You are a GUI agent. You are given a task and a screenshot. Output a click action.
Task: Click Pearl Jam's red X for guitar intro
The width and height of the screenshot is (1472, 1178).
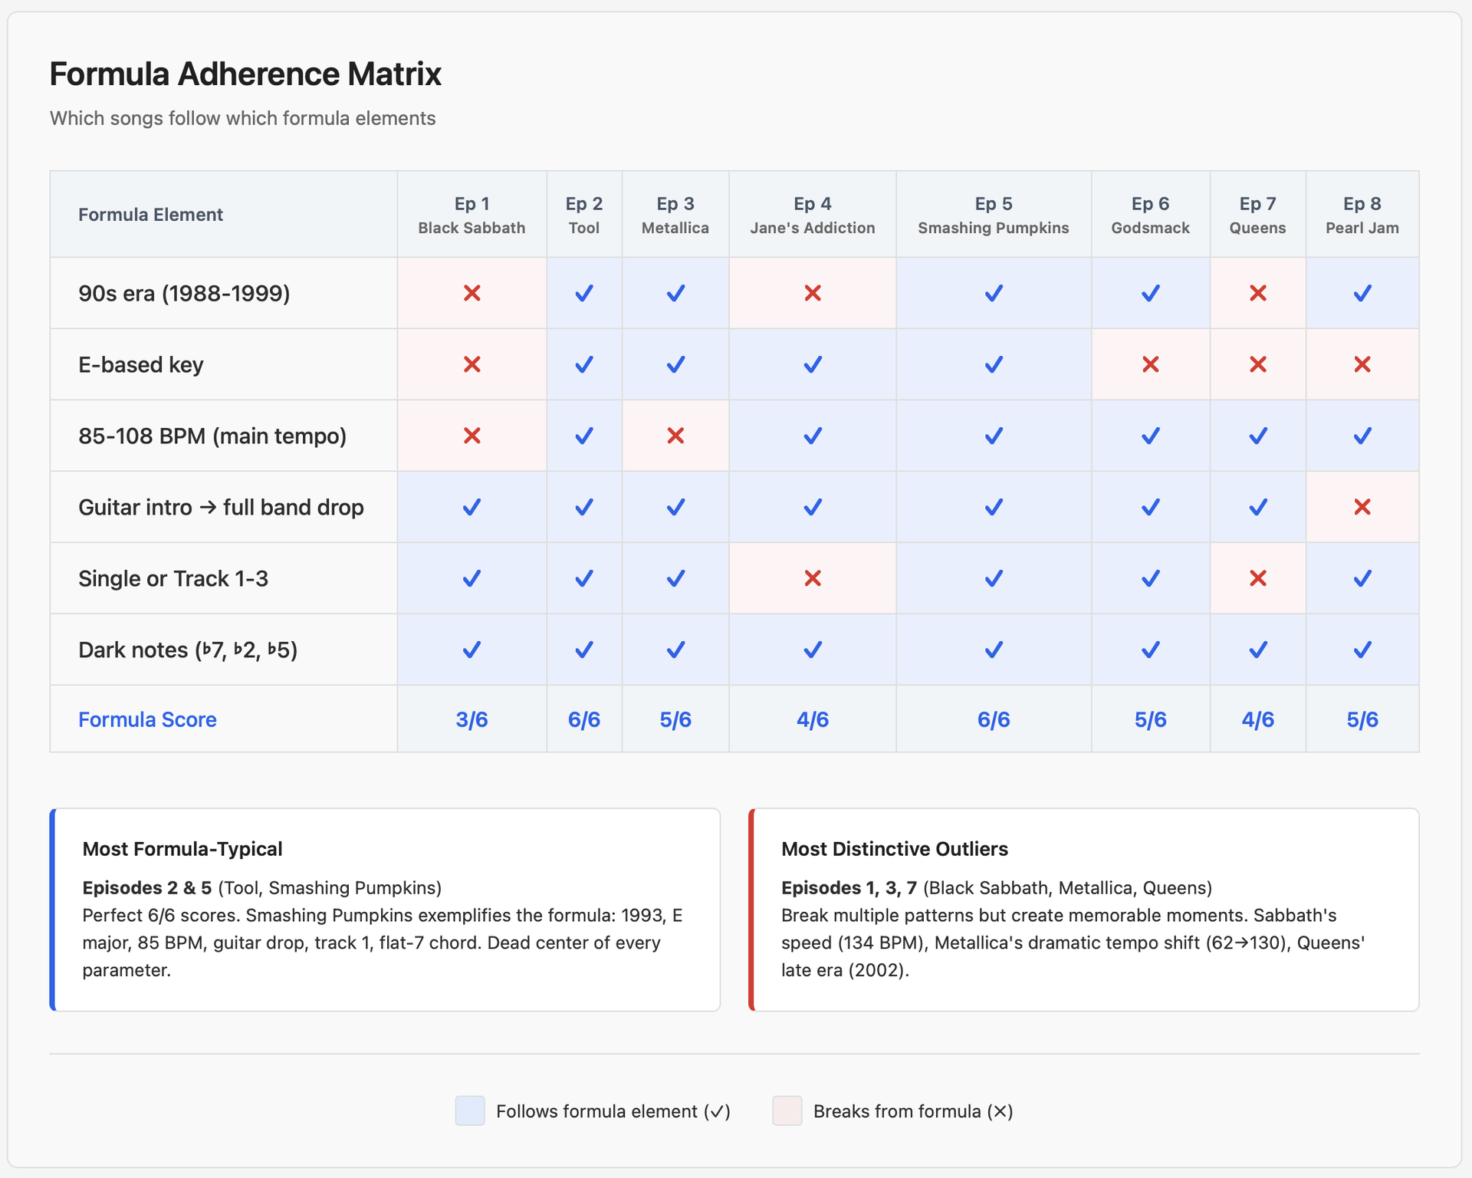tap(1362, 507)
